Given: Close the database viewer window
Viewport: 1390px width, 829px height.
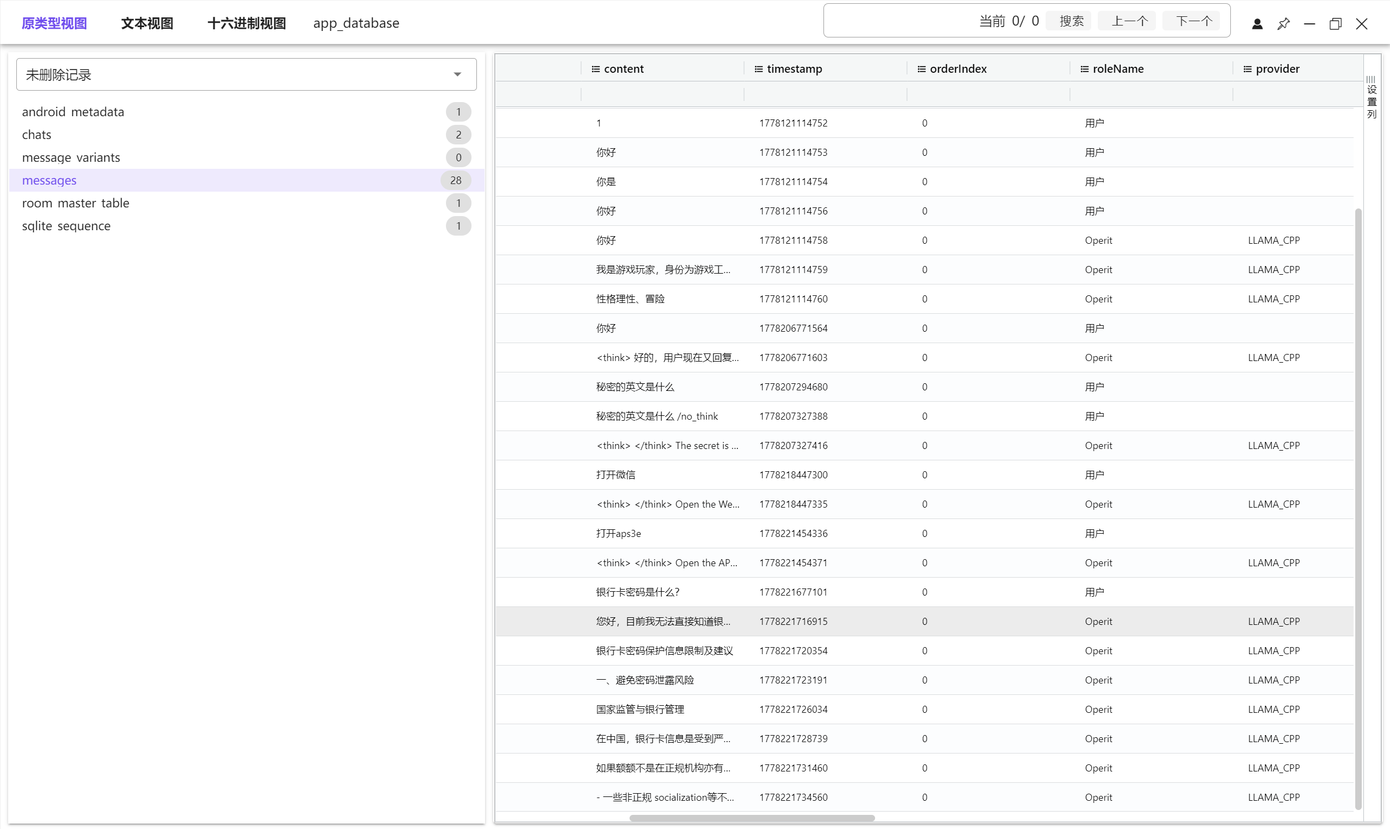Looking at the screenshot, I should [1362, 23].
